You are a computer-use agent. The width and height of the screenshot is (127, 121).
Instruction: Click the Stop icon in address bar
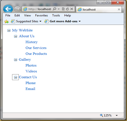[x=72, y=9]
